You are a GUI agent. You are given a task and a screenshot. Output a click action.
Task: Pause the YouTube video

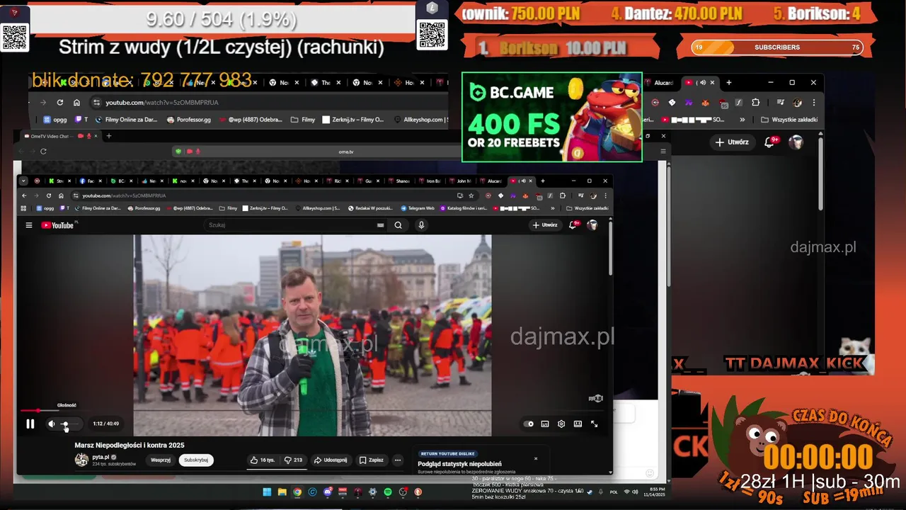(x=30, y=424)
